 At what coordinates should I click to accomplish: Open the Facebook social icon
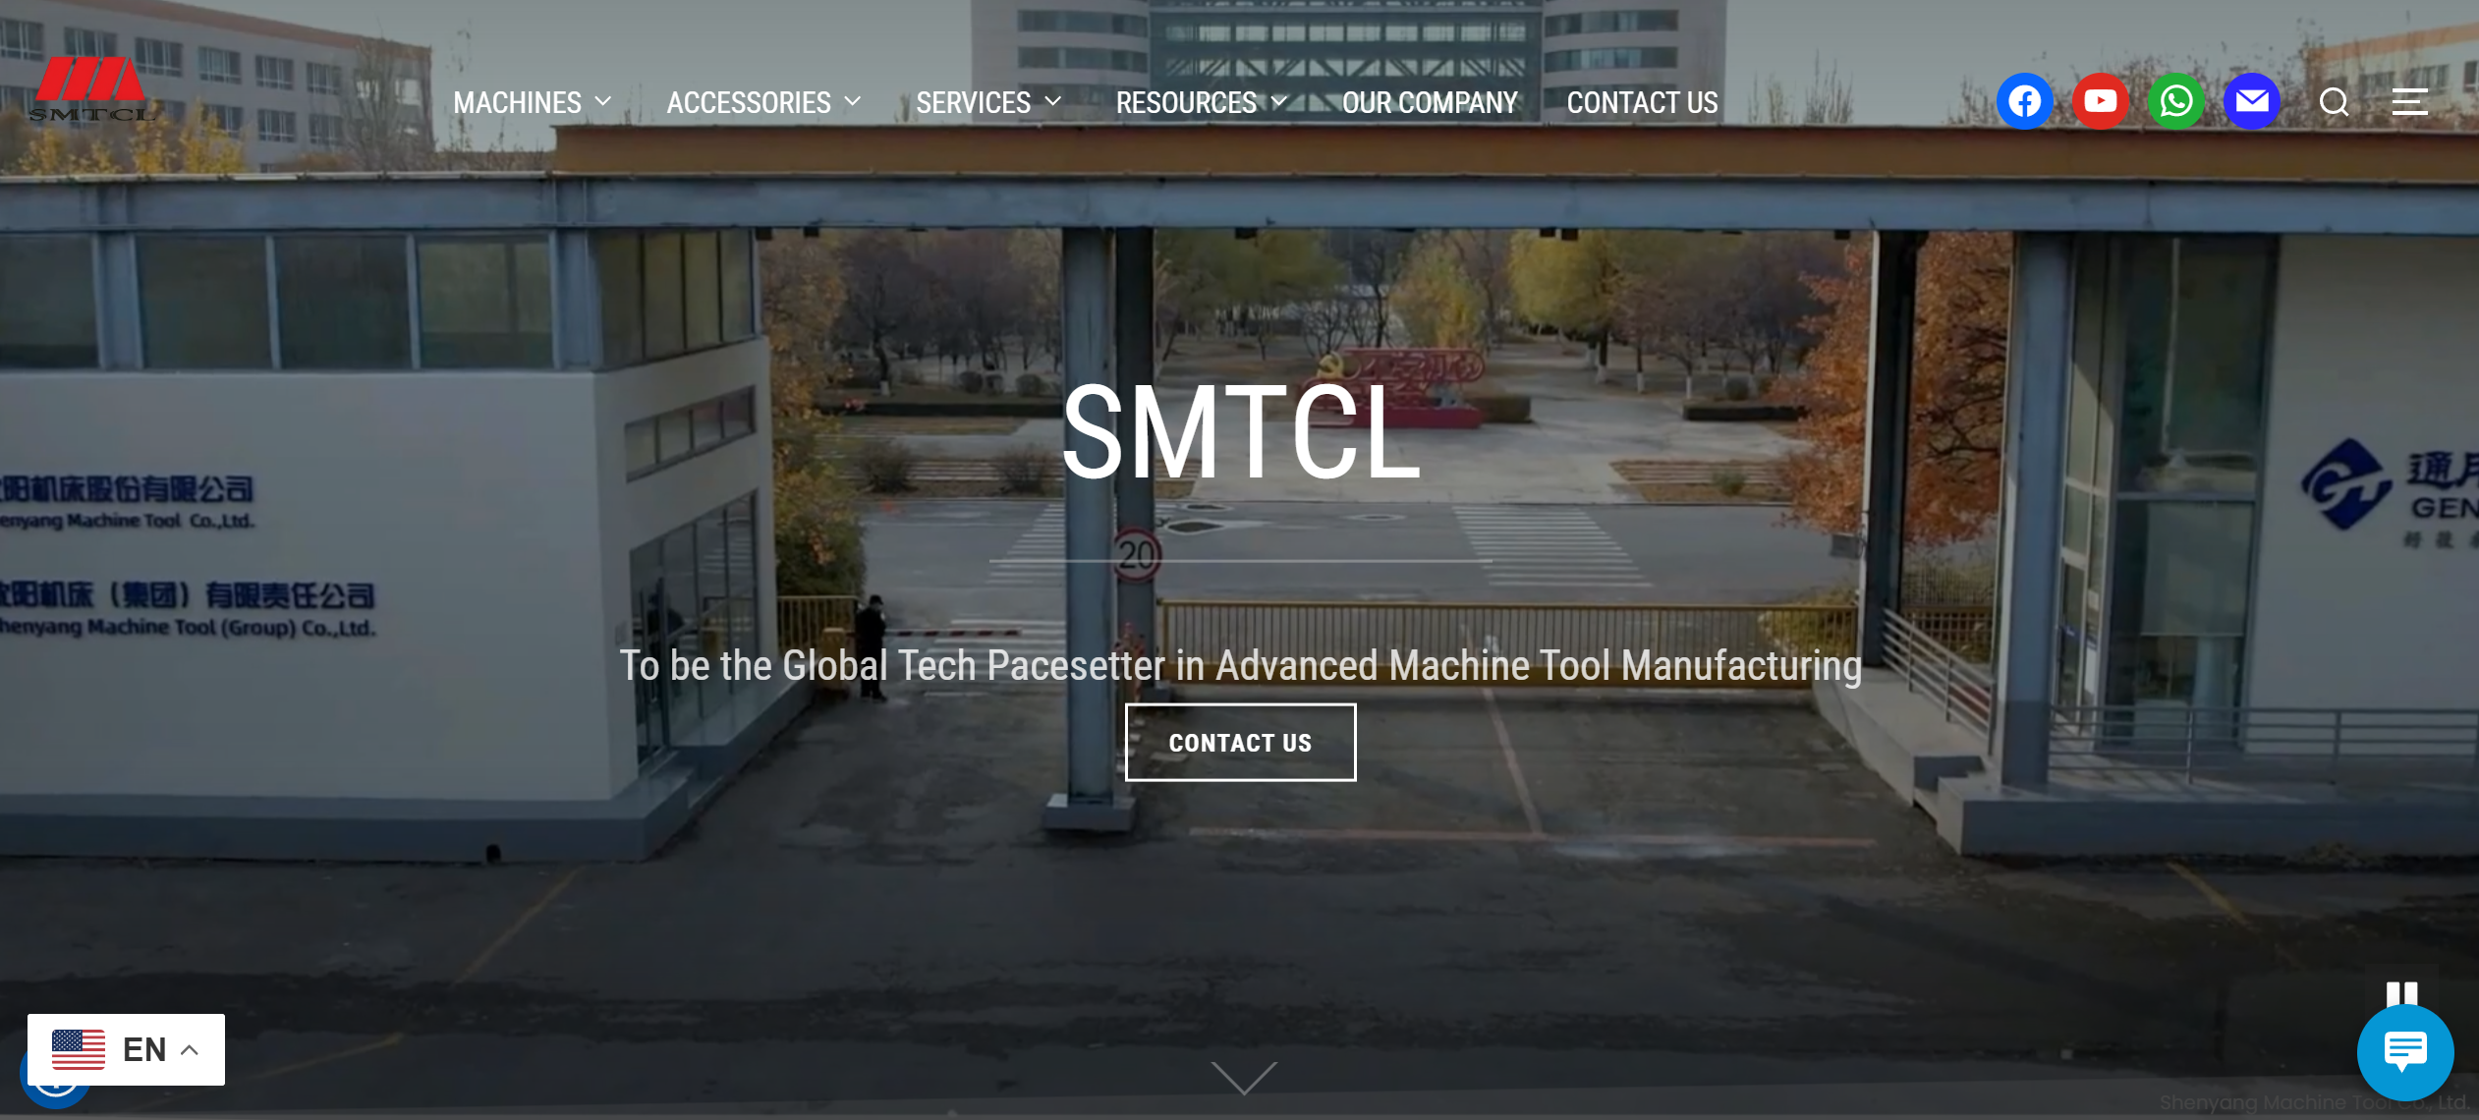(2024, 101)
